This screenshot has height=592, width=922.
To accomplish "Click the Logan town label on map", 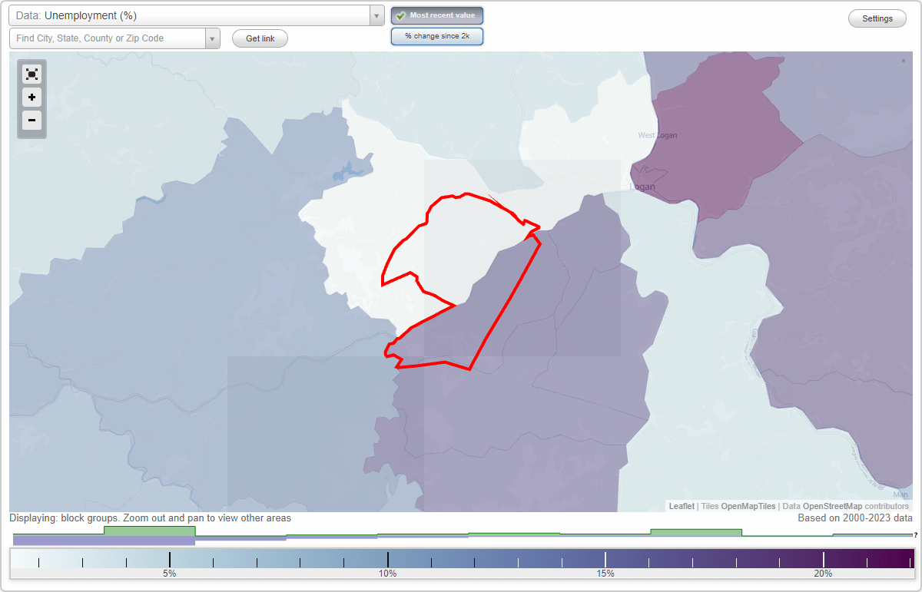I will click(x=642, y=187).
